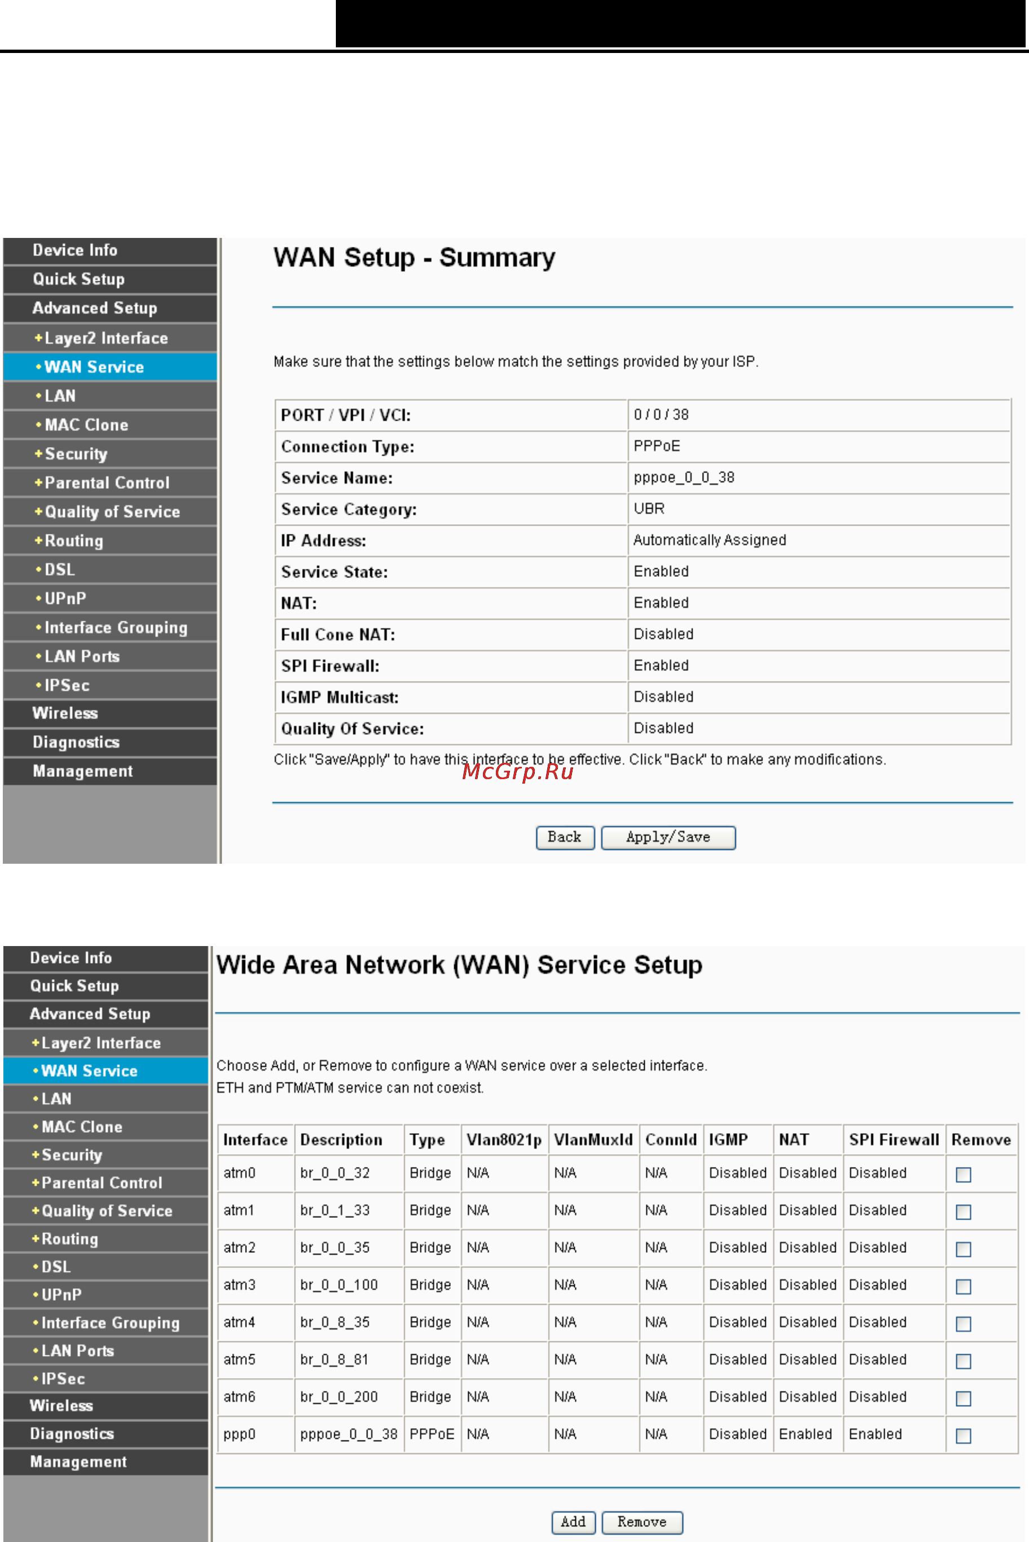Open Wireless in the upper sidebar
The image size is (1029, 1542).
coord(109,714)
